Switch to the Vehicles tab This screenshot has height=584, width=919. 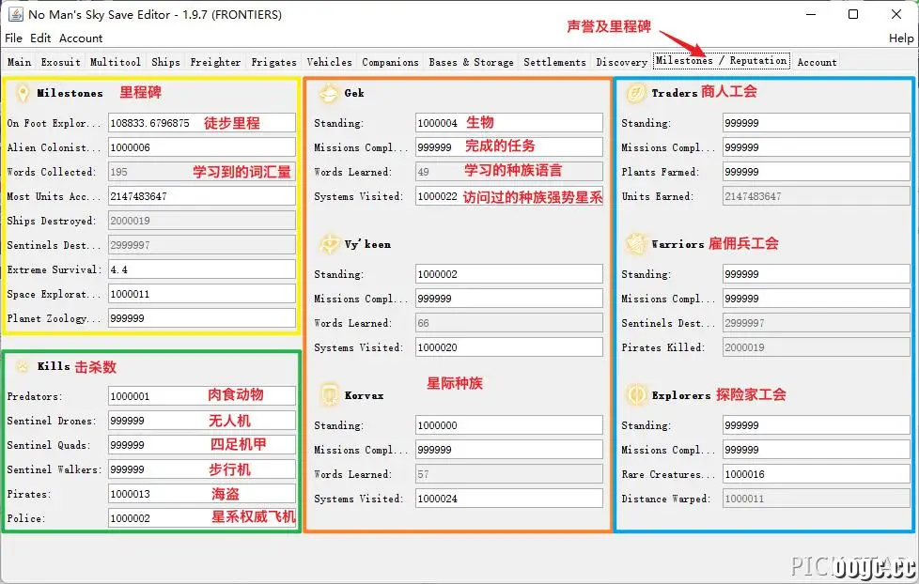click(330, 62)
